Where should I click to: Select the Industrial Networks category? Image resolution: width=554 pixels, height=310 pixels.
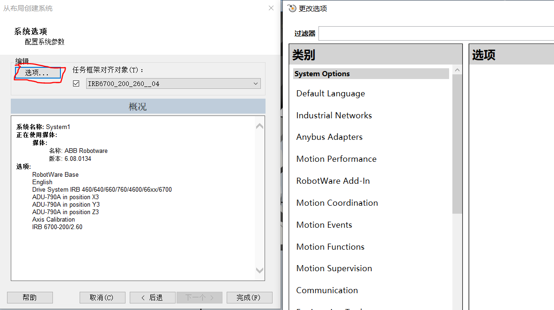coord(334,115)
